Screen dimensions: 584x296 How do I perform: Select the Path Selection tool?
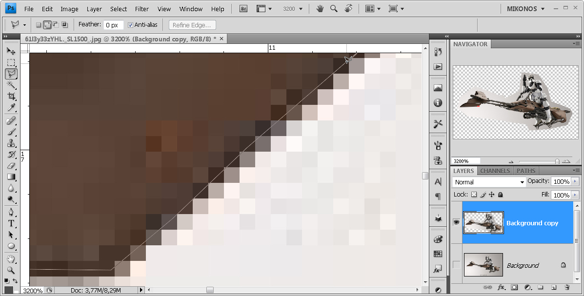[x=11, y=235]
